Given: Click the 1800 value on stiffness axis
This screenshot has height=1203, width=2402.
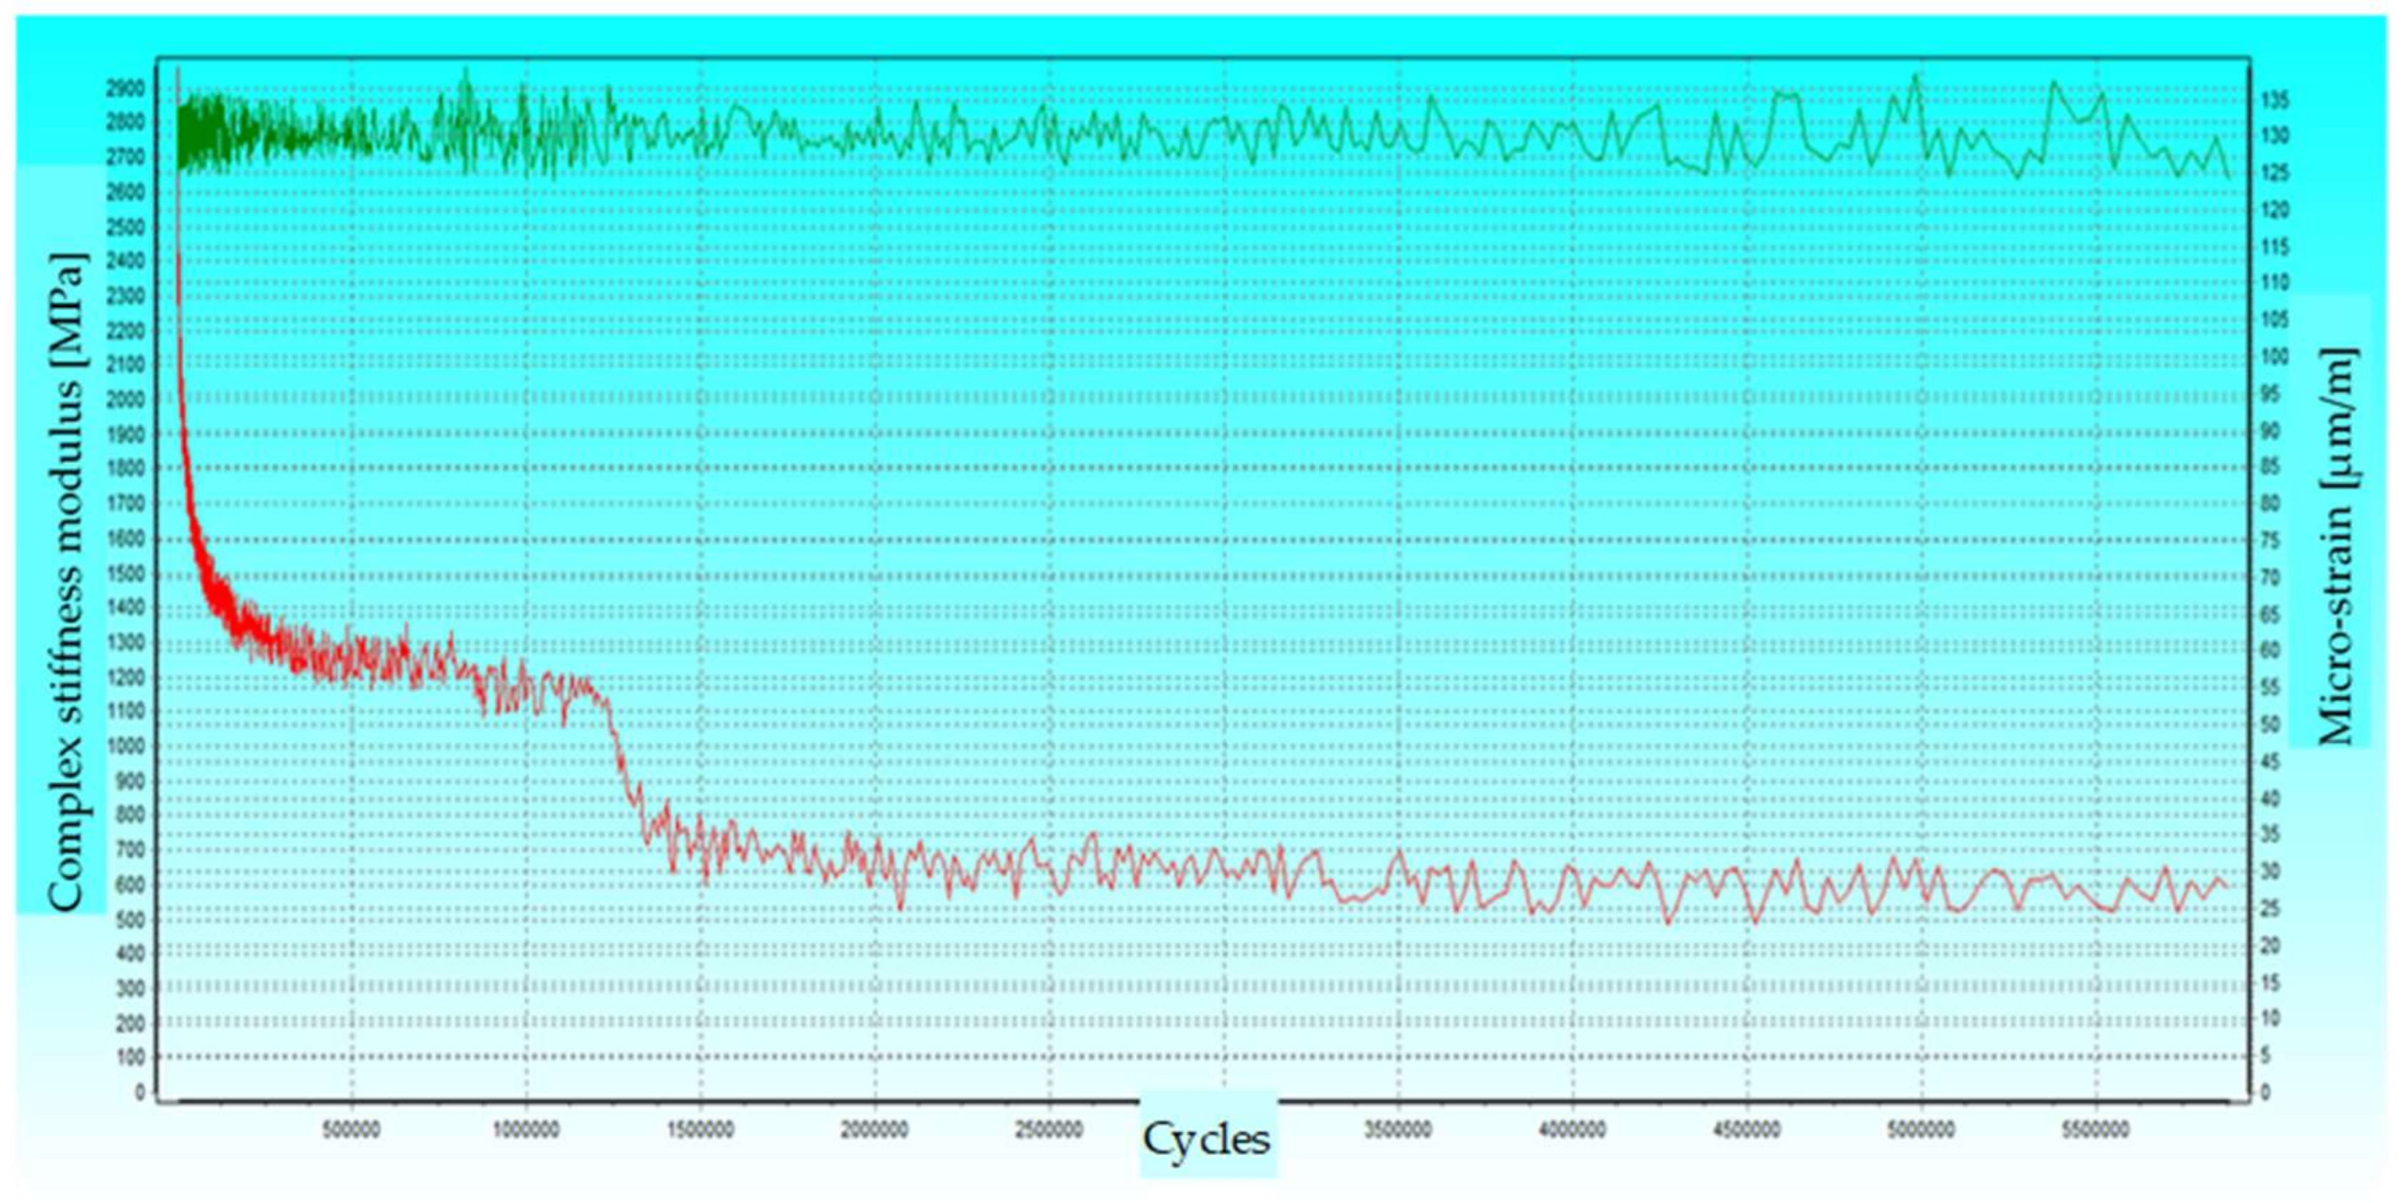Looking at the screenshot, I should click(127, 469).
